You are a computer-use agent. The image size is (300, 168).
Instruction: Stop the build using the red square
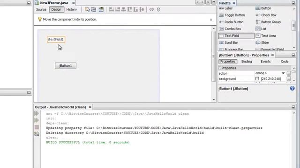37,127
